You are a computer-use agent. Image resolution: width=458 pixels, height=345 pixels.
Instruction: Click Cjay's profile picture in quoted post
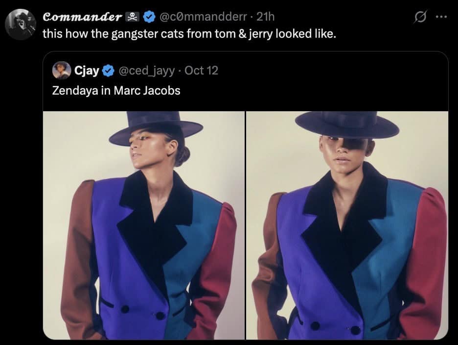(61, 70)
